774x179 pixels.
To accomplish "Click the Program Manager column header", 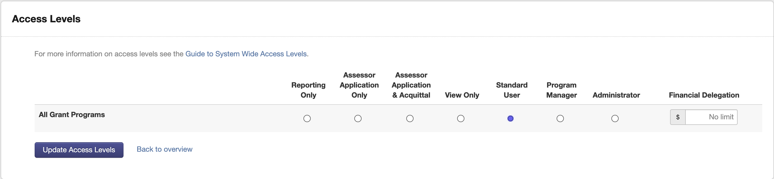I will [x=561, y=90].
